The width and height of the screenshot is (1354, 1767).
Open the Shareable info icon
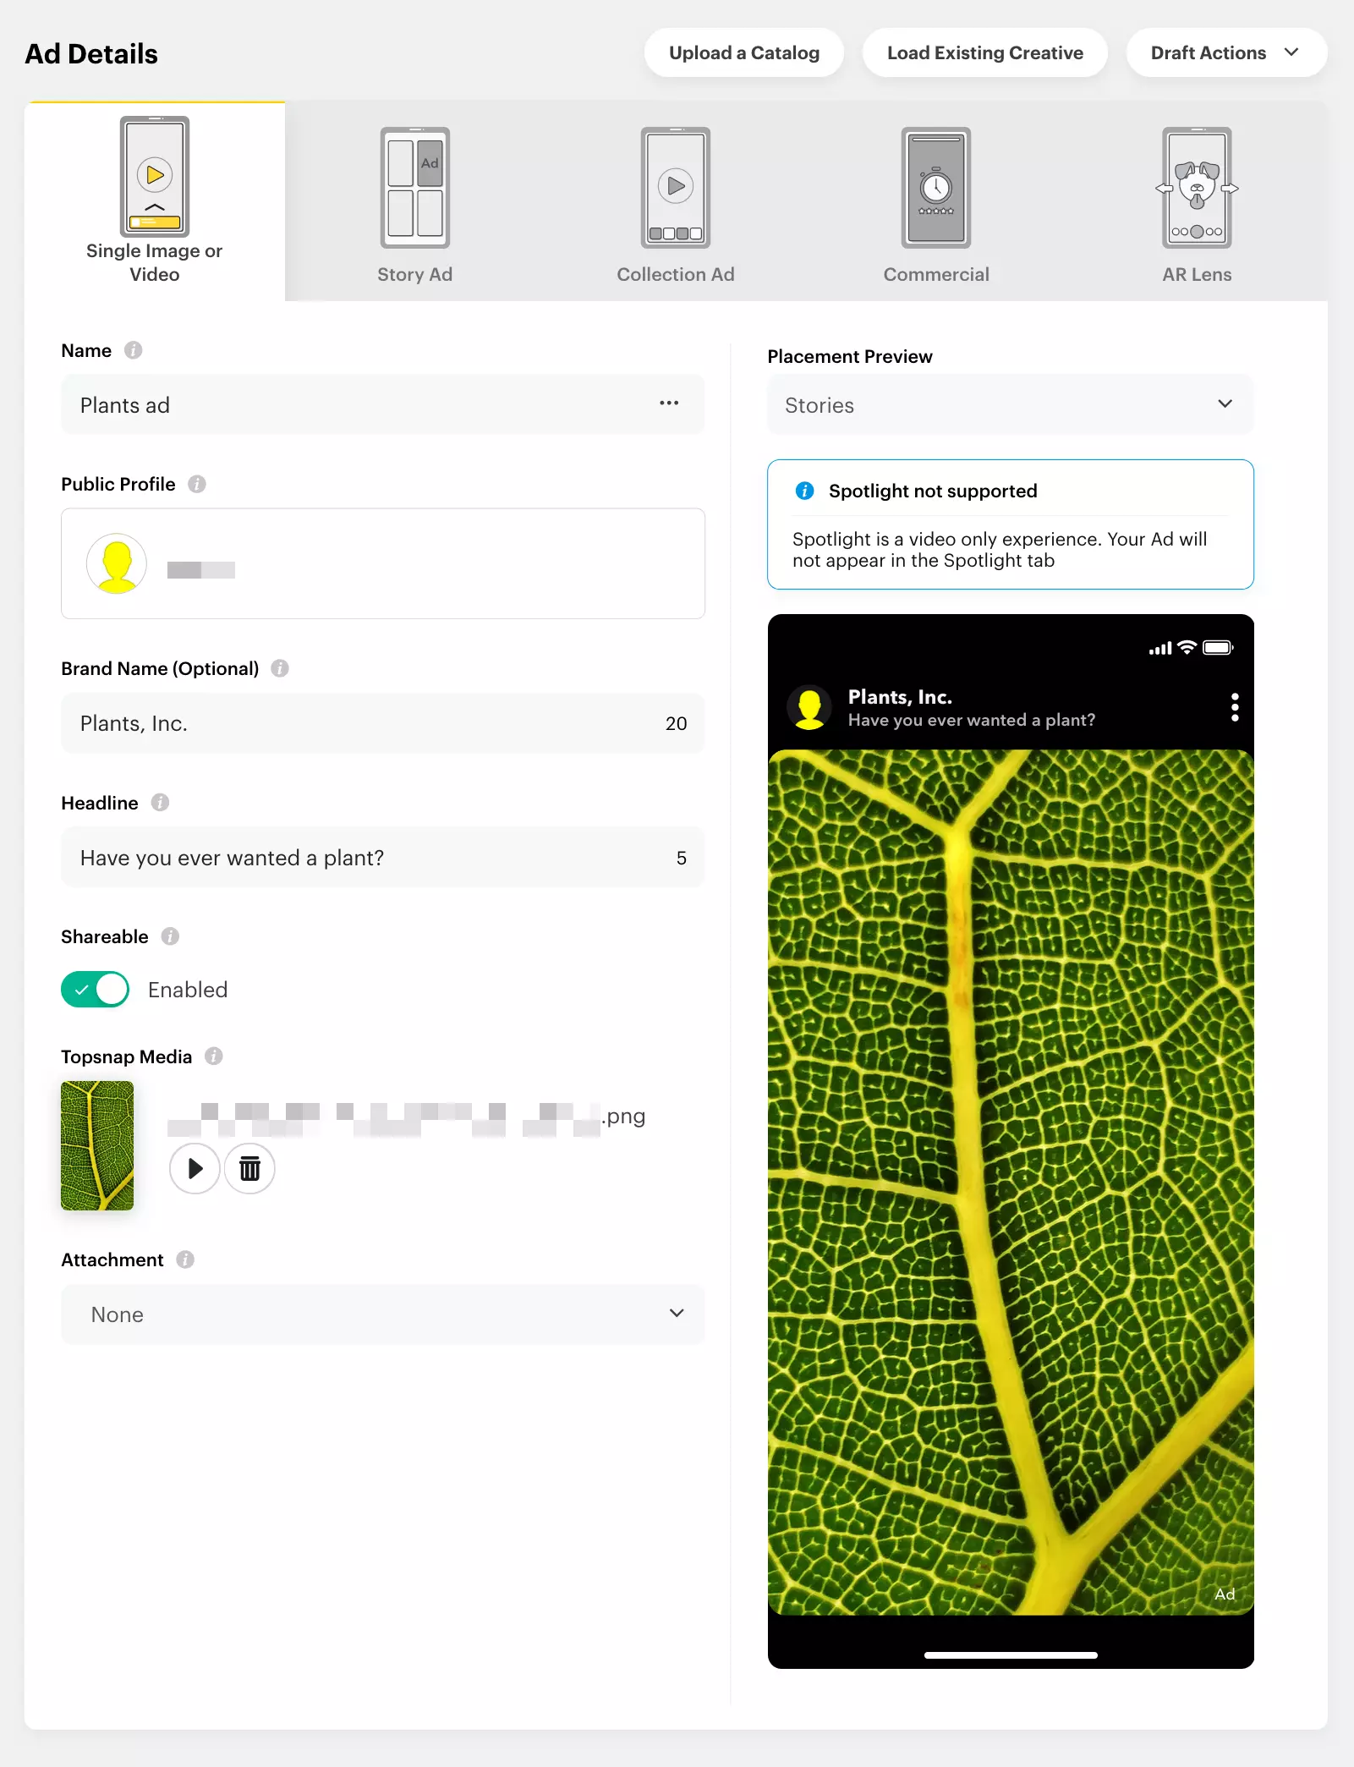170,936
